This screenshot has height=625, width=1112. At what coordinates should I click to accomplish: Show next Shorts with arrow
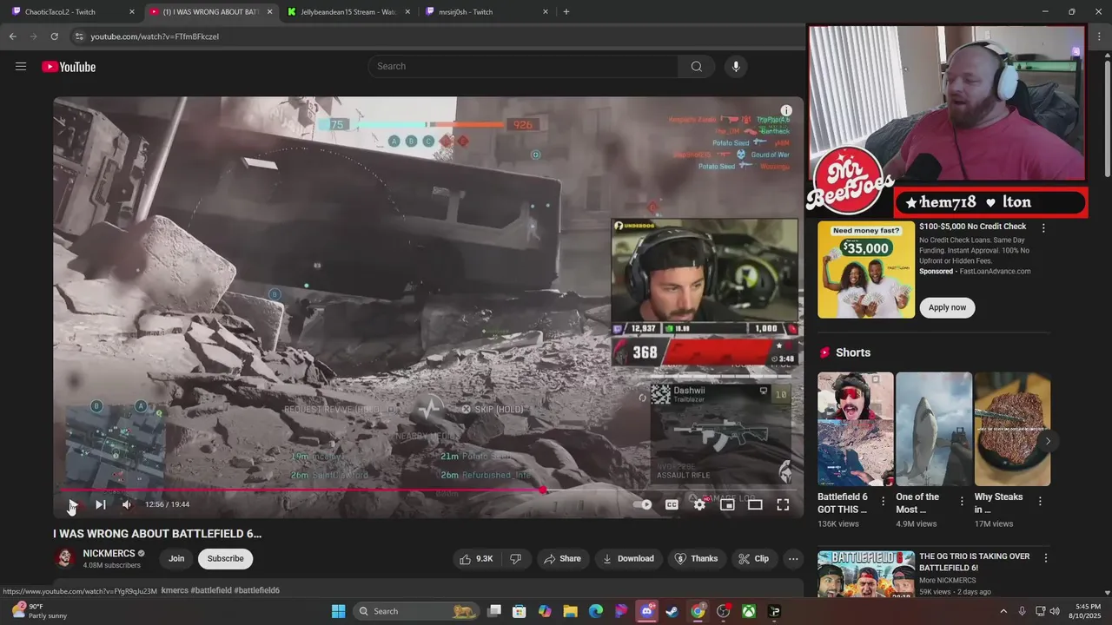point(1048,441)
